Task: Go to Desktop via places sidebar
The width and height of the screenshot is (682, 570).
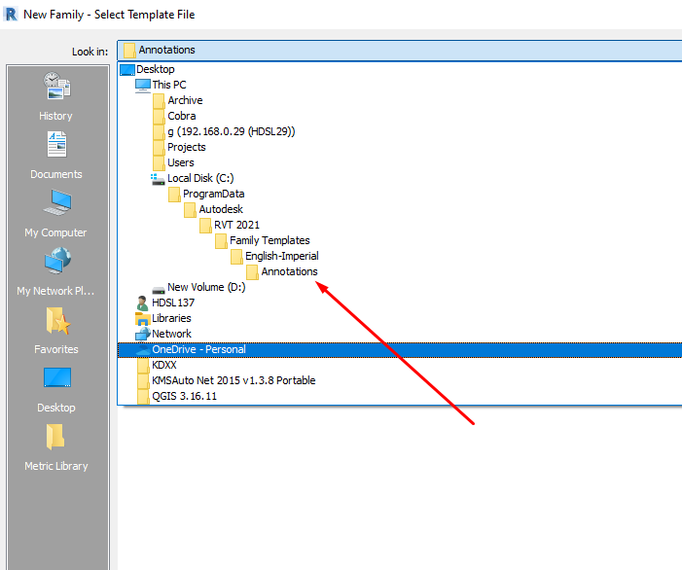Action: click(x=56, y=389)
